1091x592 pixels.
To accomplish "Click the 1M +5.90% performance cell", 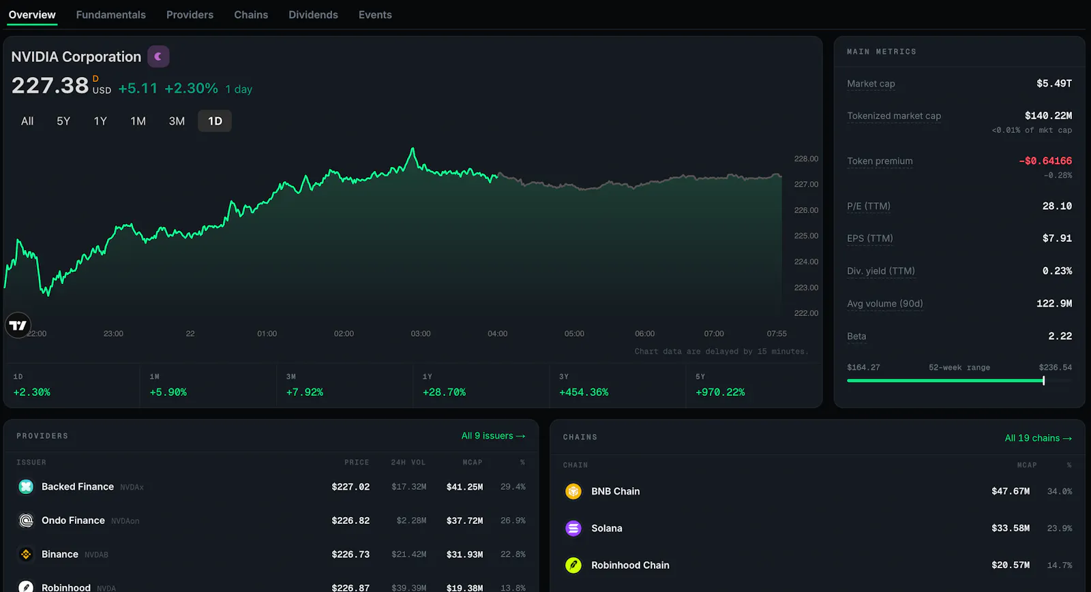I will click(208, 386).
